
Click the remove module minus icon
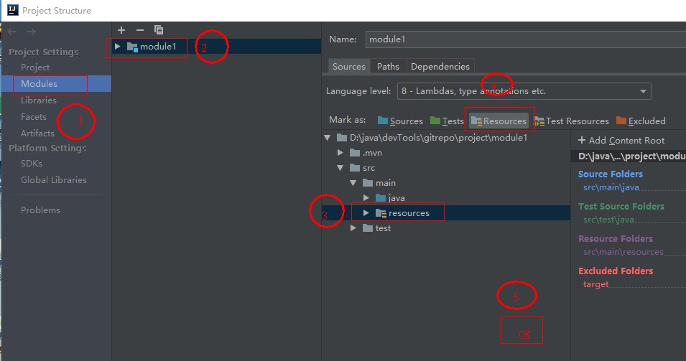[140, 30]
